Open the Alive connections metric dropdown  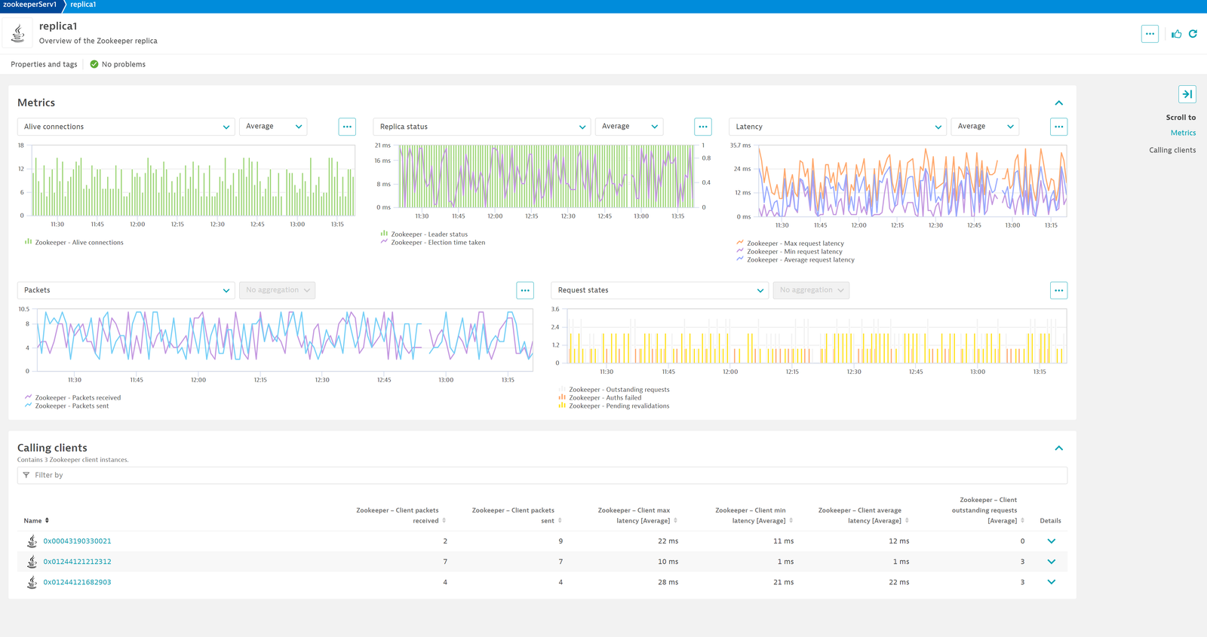pos(126,127)
